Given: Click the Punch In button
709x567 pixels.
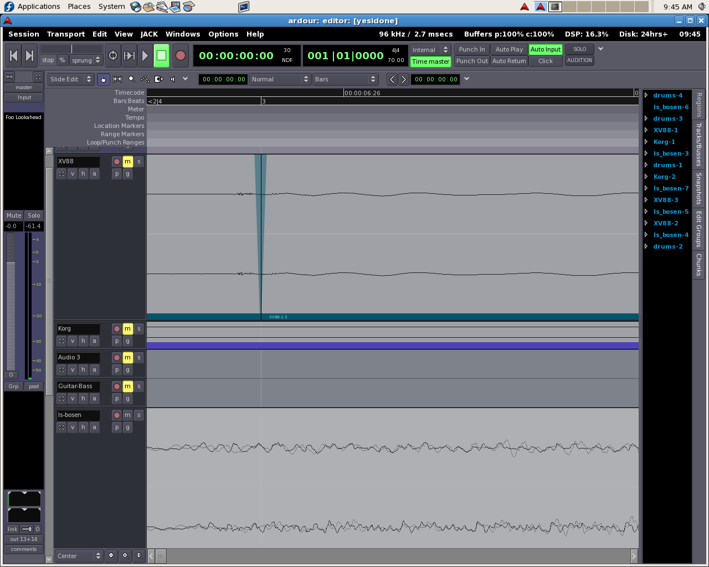Looking at the screenshot, I should pyautogui.click(x=471, y=49).
